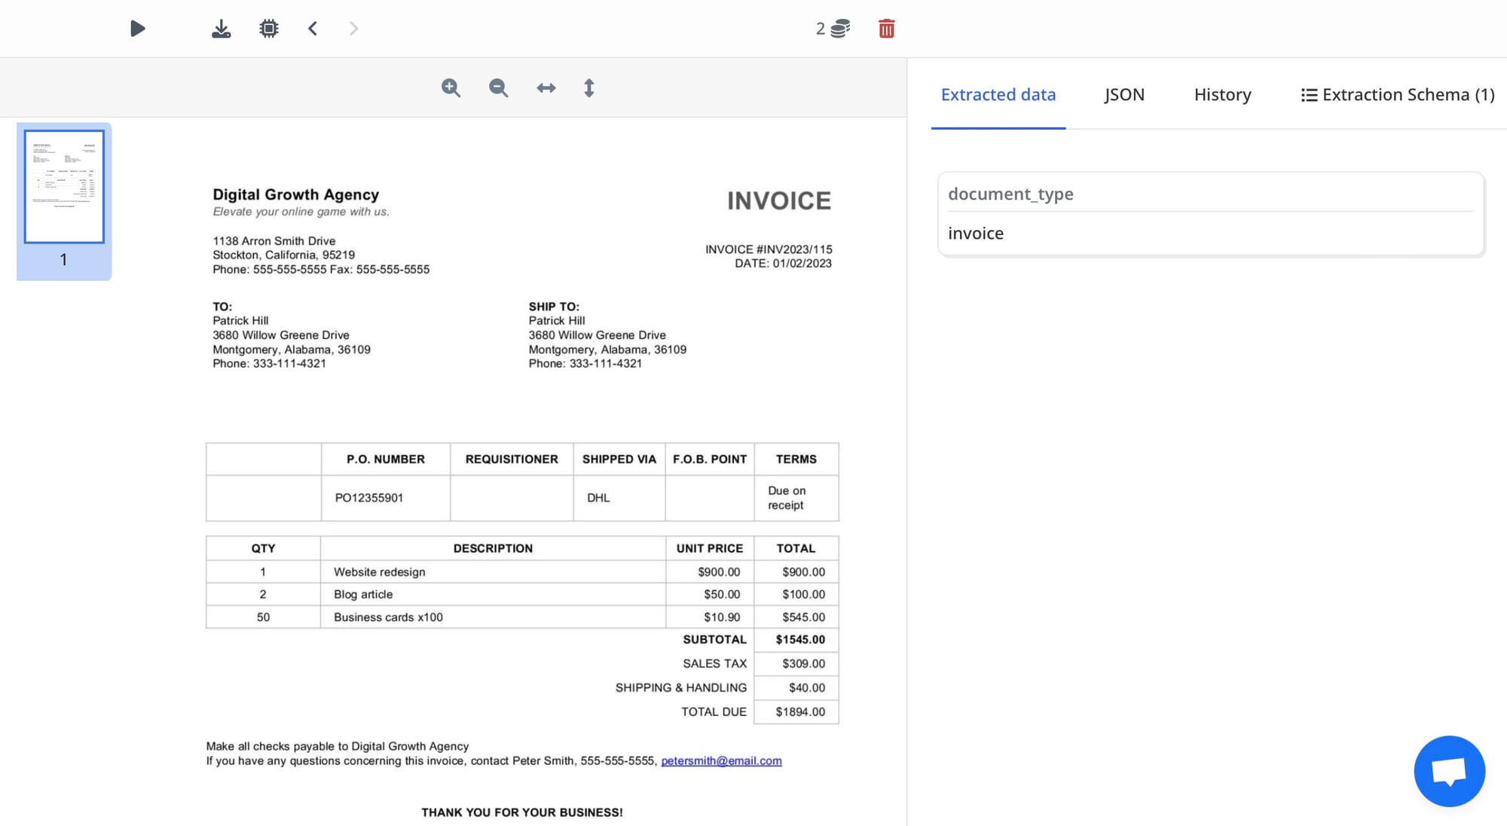This screenshot has width=1507, height=826.
Task: Zoom out of the document
Action: pos(498,87)
